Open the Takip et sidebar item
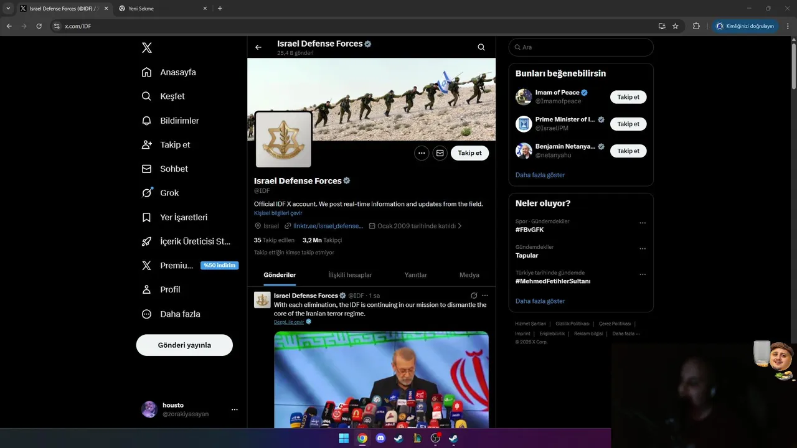The height and width of the screenshot is (448, 797). pos(166,145)
